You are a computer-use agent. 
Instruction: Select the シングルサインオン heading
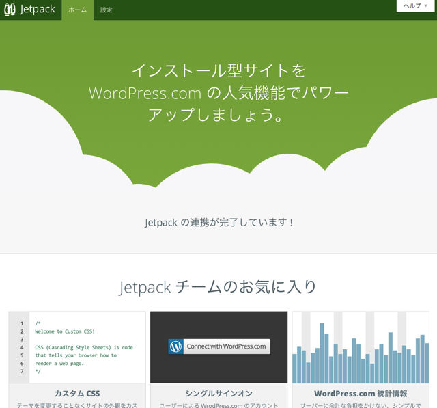click(x=218, y=394)
